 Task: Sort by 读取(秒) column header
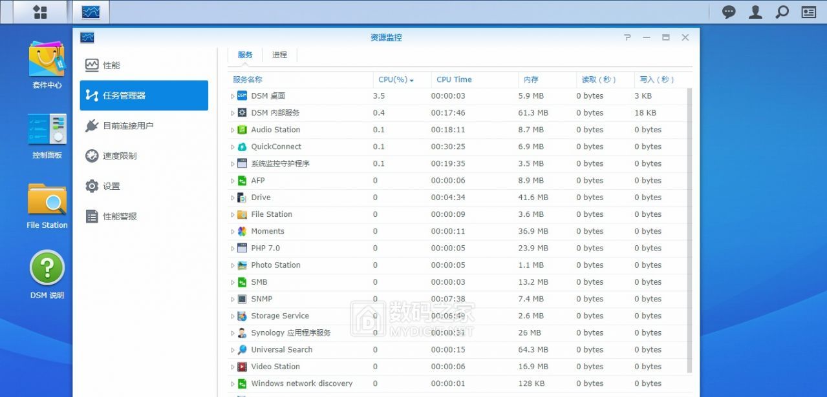605,79
